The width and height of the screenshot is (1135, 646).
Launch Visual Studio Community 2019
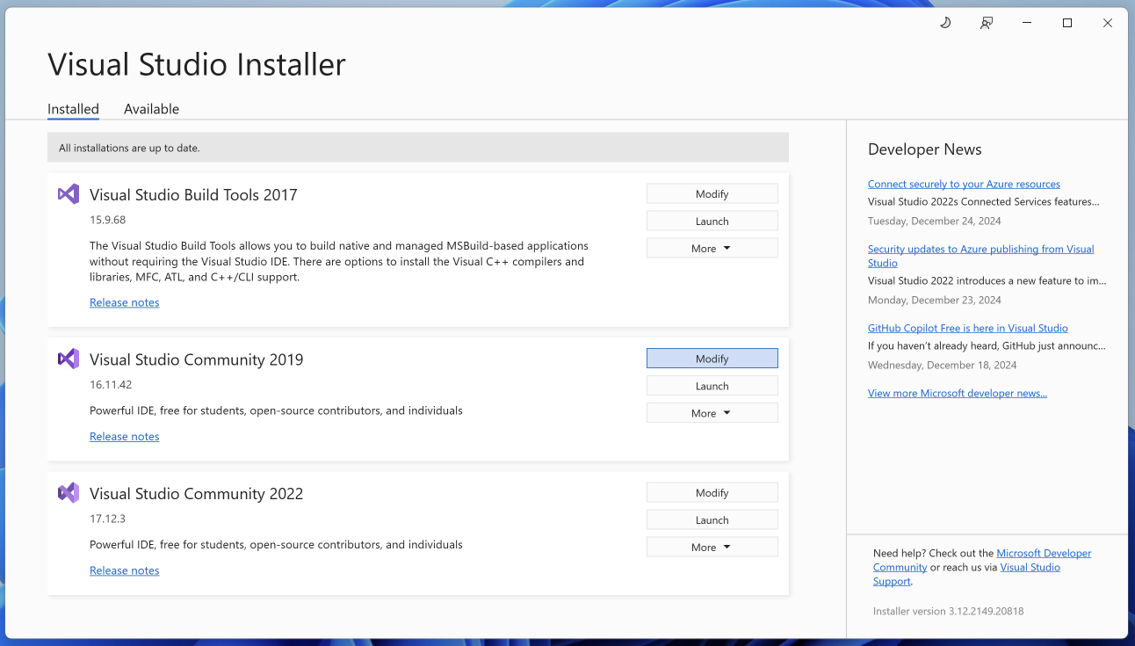(x=712, y=386)
